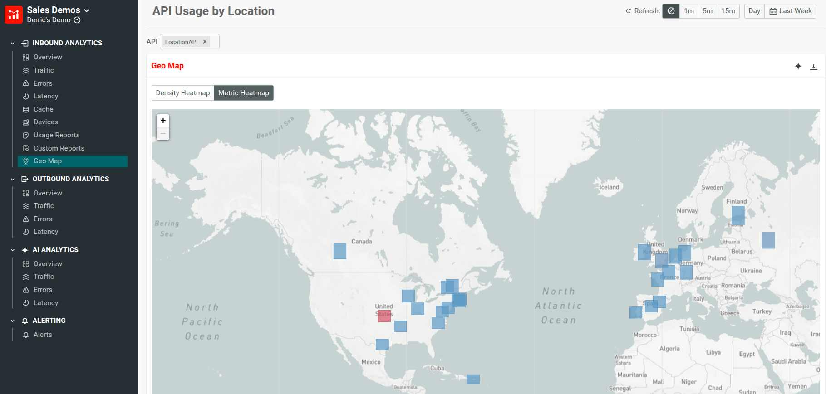Open Cache via database icon
Screen dimensions: 826x394
[x=26, y=110]
